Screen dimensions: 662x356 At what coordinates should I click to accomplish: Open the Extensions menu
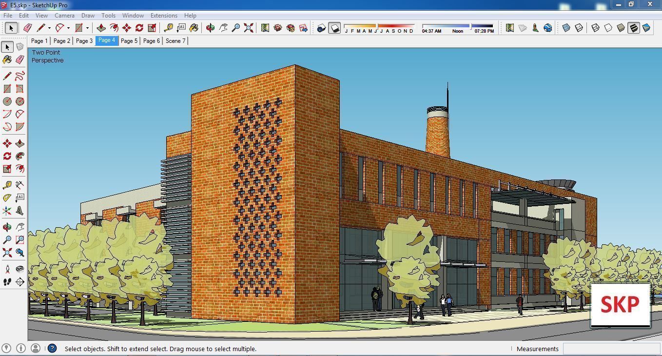click(164, 15)
